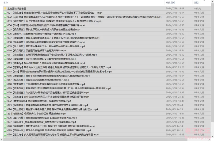This screenshot has height=141, width=214.
Task: Click the MP4 file icon for item 013
Action: 5,63
